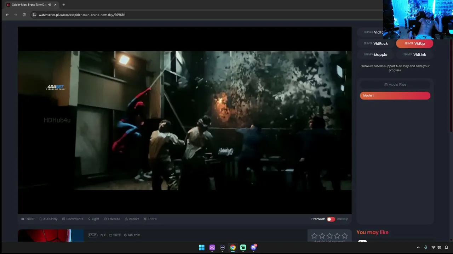Toggle the Light mode for player
Viewport: 453px width, 254px height.
pos(94,219)
